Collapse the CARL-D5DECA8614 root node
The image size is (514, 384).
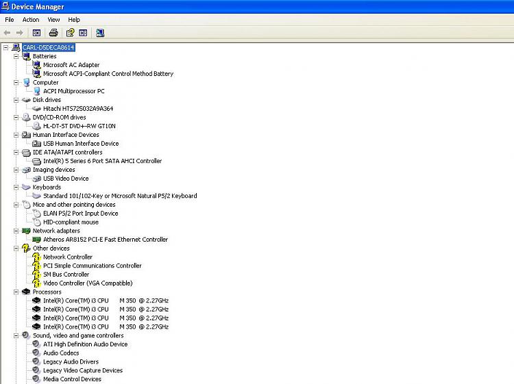pos(5,48)
